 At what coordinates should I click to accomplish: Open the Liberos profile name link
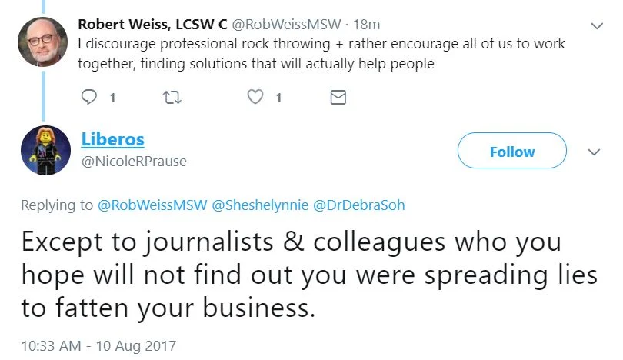(112, 139)
